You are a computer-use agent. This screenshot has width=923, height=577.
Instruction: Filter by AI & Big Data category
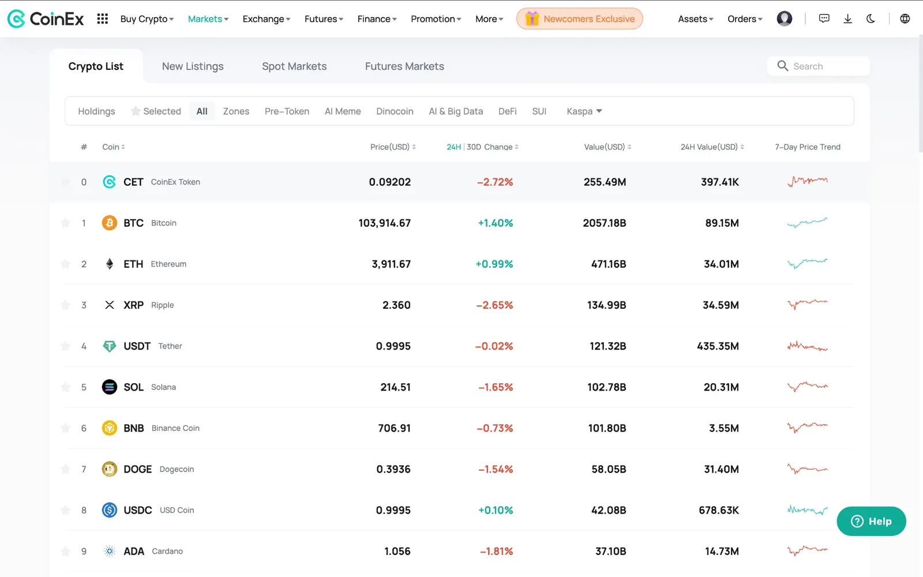pos(456,111)
